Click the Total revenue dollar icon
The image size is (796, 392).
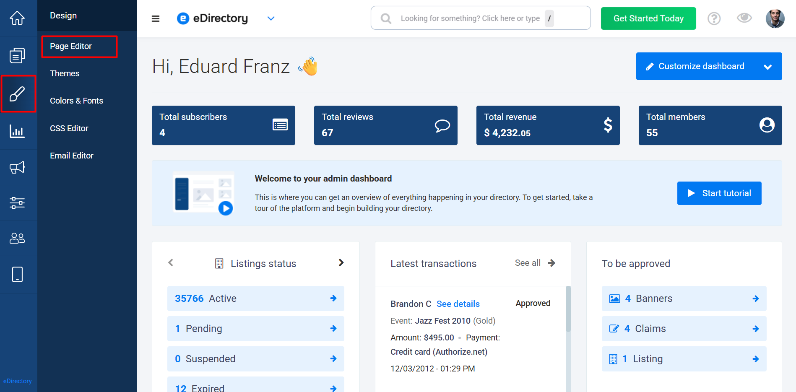coord(608,125)
